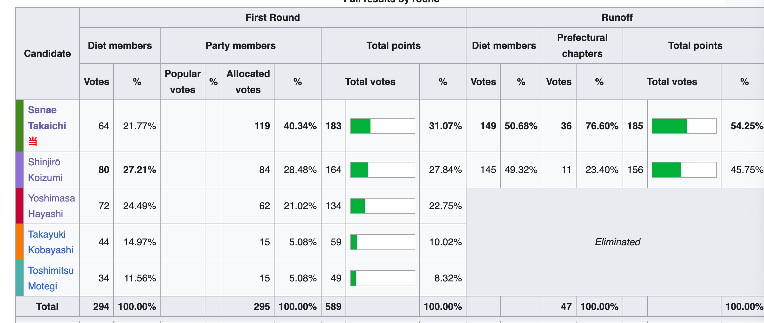
Task: Open the Sanae Takaichi link
Action: pyautogui.click(x=47, y=118)
